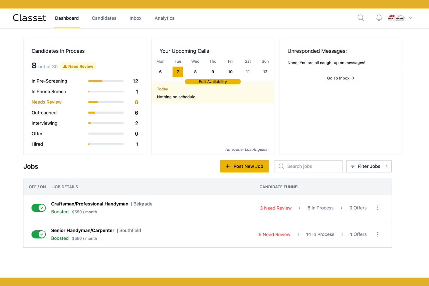Toggle off the Senior Handyman/Carpenter job
Screen dimensions: 429x286
pyautogui.click(x=39, y=234)
